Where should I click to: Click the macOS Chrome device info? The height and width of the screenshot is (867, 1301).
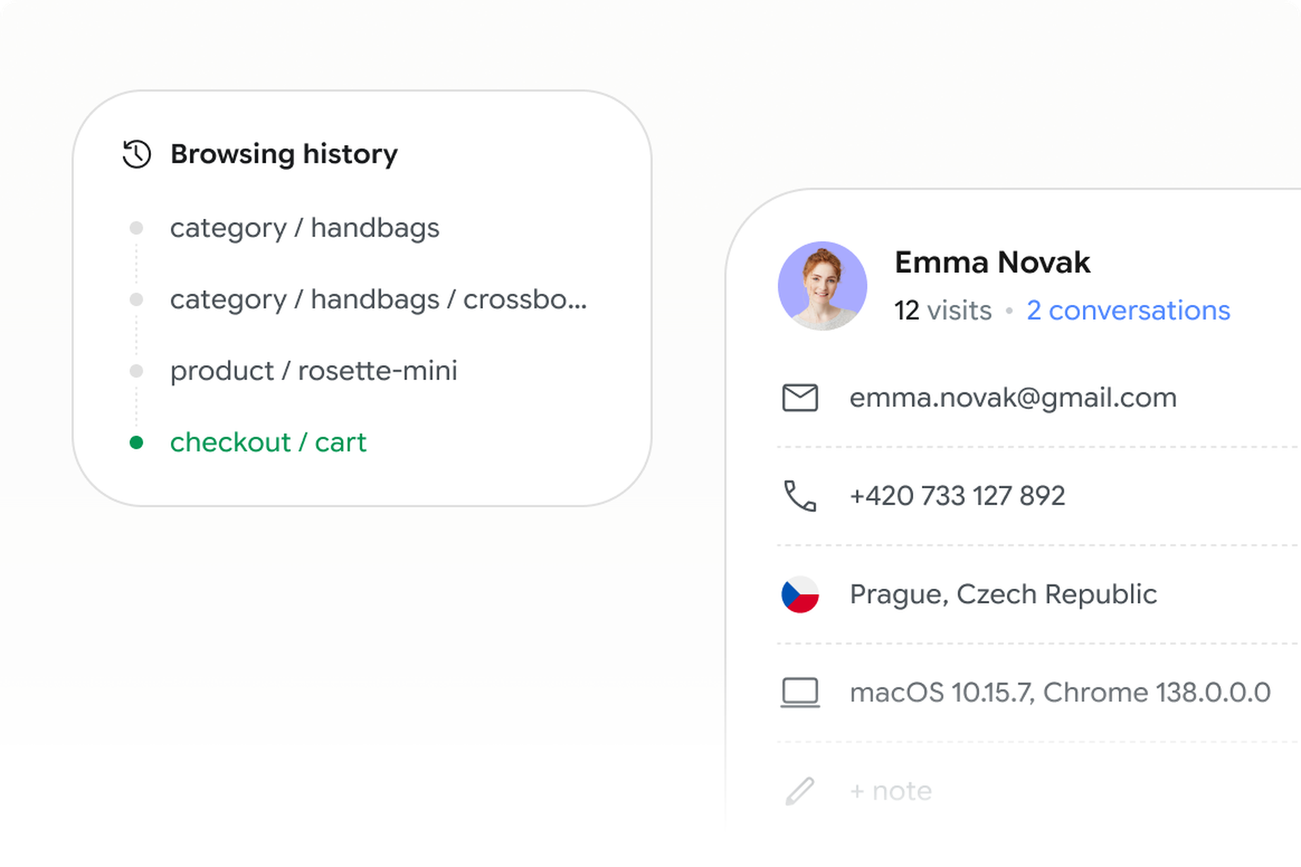pos(1060,693)
